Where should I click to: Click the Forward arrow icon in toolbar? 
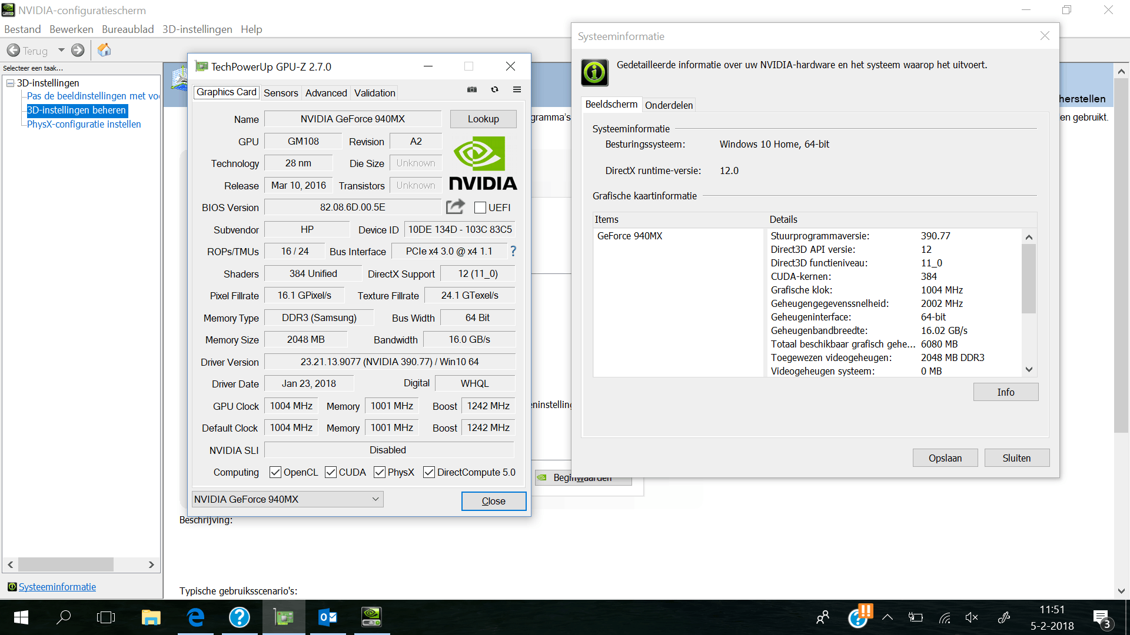pyautogui.click(x=78, y=51)
